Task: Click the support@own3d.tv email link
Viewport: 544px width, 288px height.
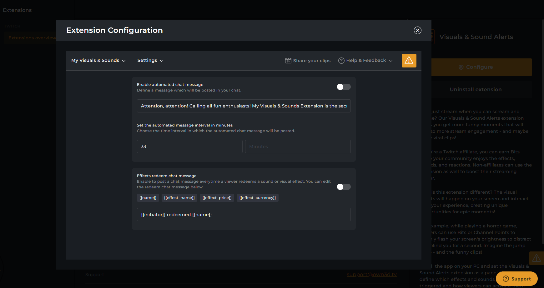Action: click(371, 275)
